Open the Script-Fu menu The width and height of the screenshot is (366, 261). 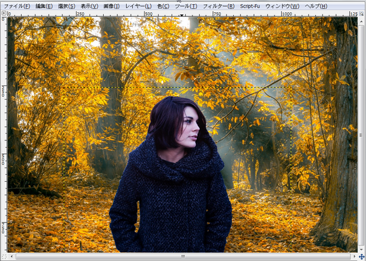250,6
